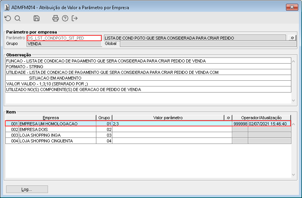The height and width of the screenshot is (198, 302).
Task: Click observation line starting with UTILIDADE
Action: 148,72
